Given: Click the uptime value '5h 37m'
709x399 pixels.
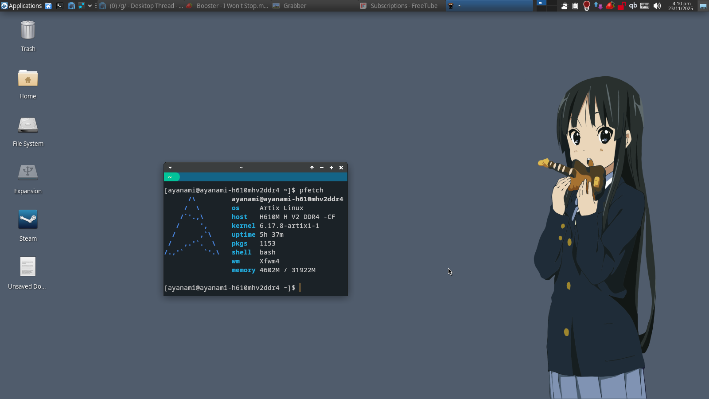Looking at the screenshot, I should [272, 235].
